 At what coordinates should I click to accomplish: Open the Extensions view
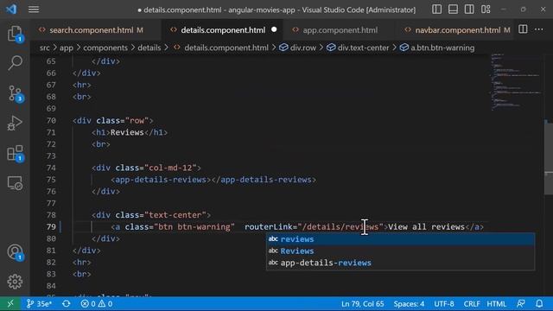click(15, 154)
